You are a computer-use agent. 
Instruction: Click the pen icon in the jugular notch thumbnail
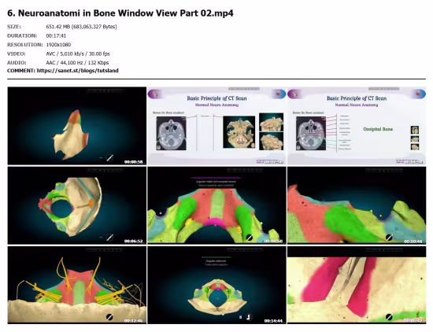click(250, 238)
